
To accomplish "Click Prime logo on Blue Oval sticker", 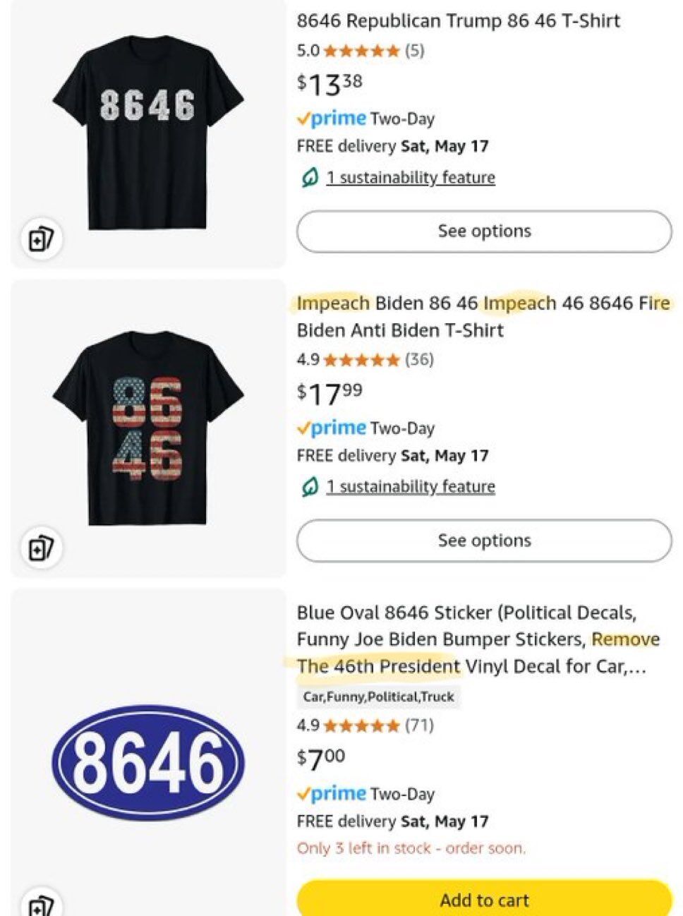I will pos(332,793).
